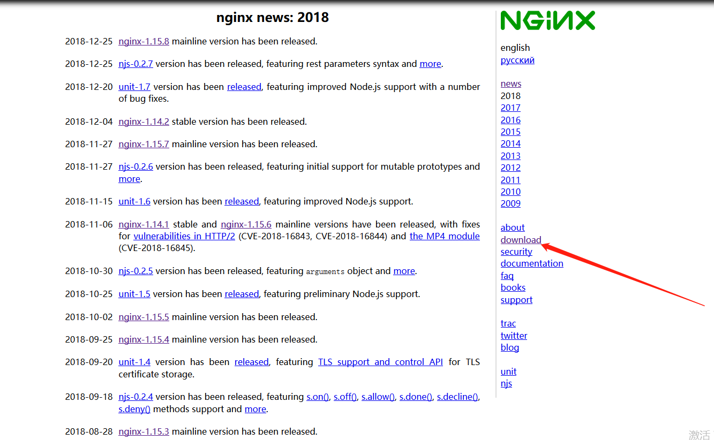
Task: Open the about page
Action: click(512, 227)
